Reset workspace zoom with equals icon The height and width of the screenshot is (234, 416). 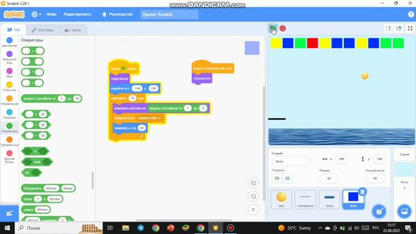coord(253,209)
